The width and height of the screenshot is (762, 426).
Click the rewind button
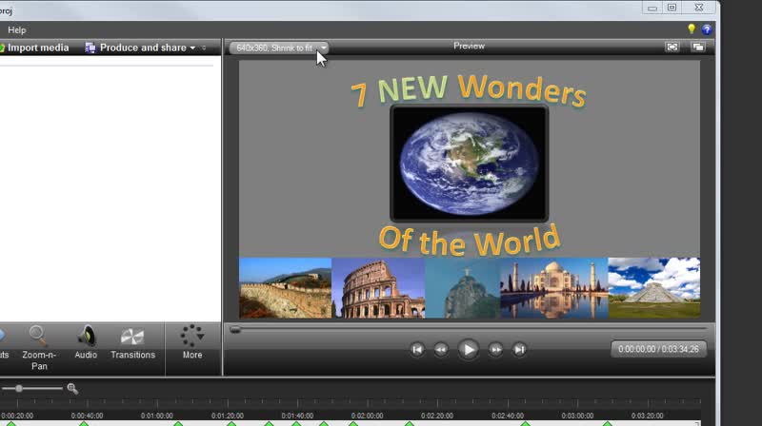[441, 349]
